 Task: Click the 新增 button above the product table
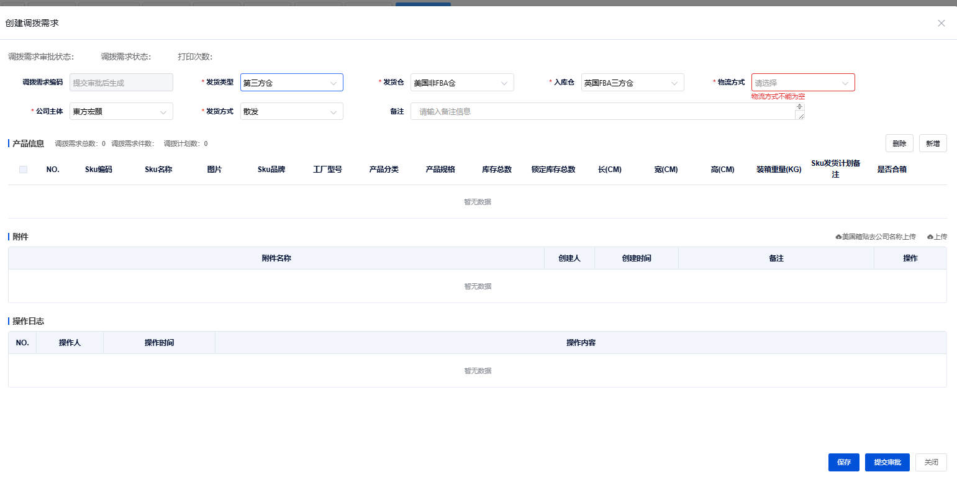[933, 143]
